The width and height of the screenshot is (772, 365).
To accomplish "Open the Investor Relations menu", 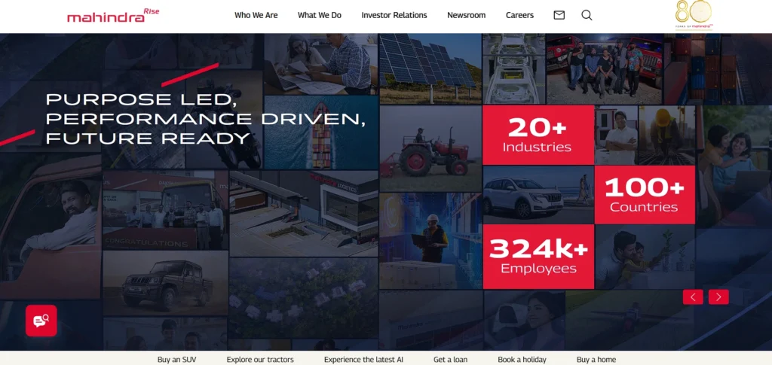I will pos(394,15).
